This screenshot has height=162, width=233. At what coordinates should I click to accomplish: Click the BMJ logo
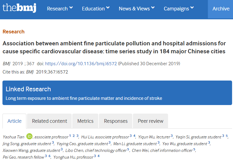19,8
